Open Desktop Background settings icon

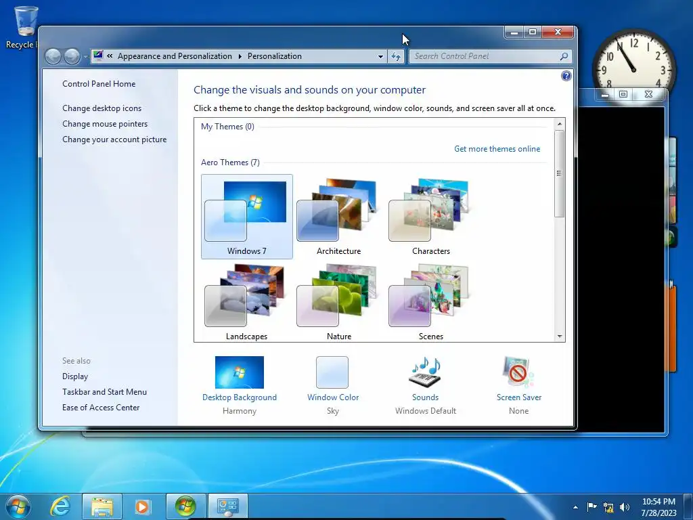click(x=240, y=372)
